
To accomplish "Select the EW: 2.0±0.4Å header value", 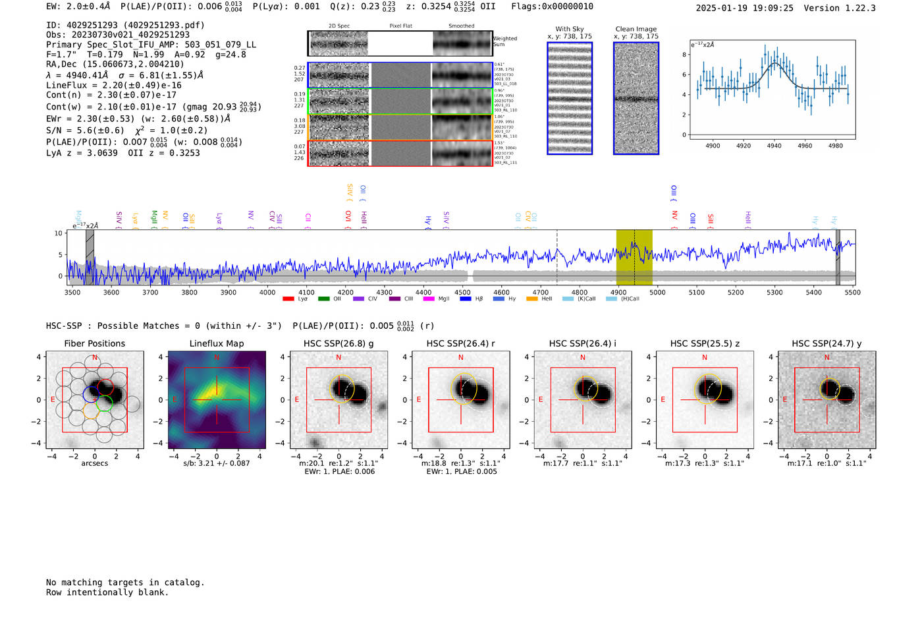I will pos(78,6).
